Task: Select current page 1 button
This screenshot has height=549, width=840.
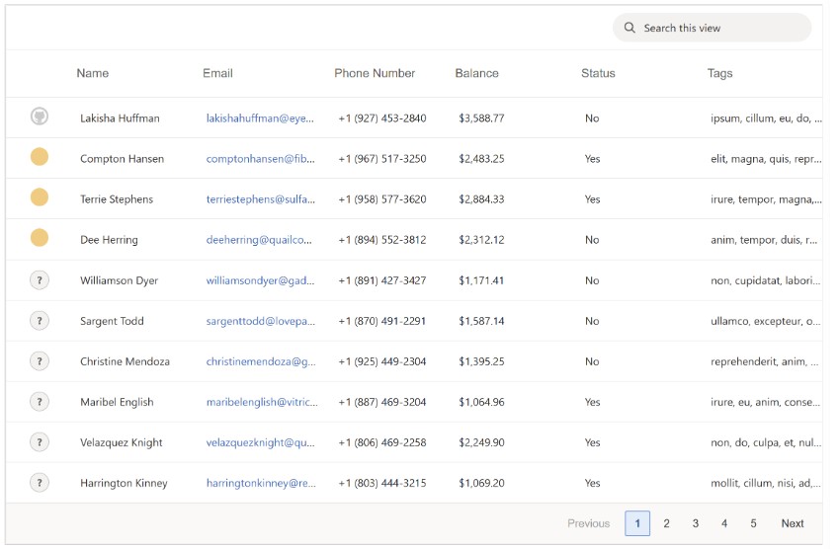Action: [637, 523]
